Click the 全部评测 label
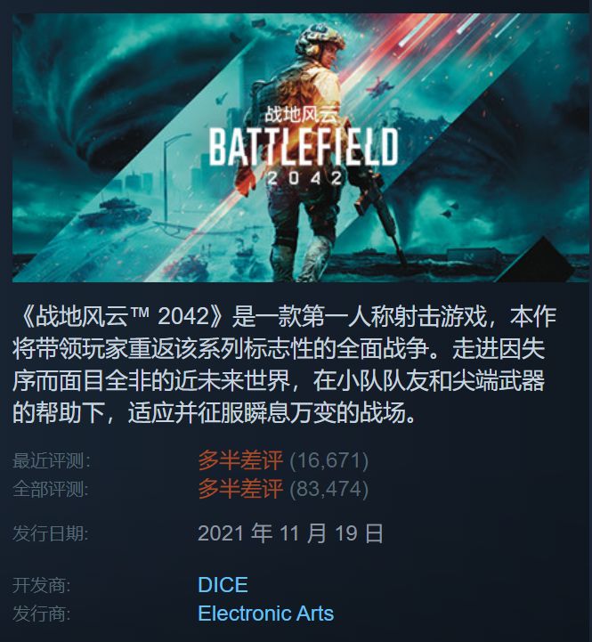592x642 pixels. tap(51, 489)
